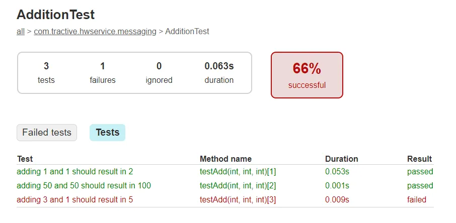The width and height of the screenshot is (456, 223).
Task: Click method name testAdd(int, int, int)[3]
Action: tap(238, 199)
